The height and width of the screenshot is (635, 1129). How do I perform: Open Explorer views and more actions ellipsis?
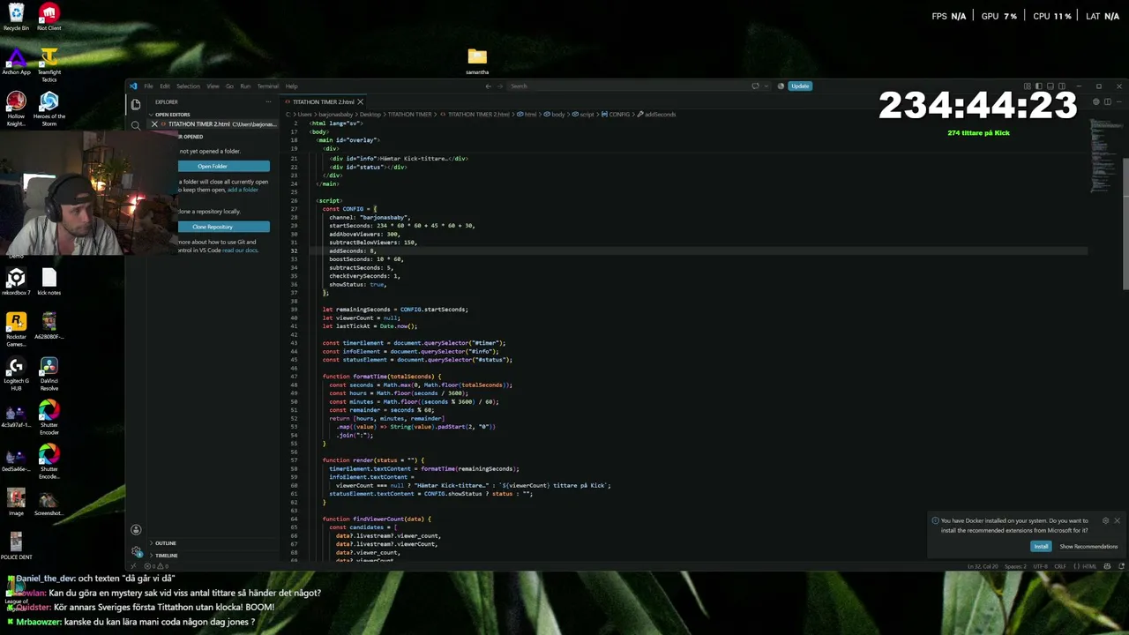(x=268, y=101)
